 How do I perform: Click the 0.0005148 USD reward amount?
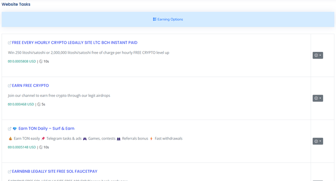tap(24, 147)
